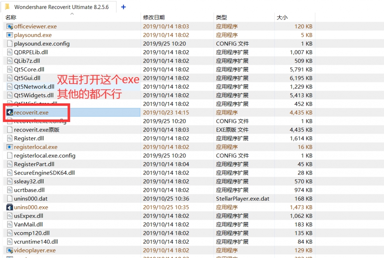Open recoverit.exe by its application icon
384x258 pixels.
click(10, 112)
